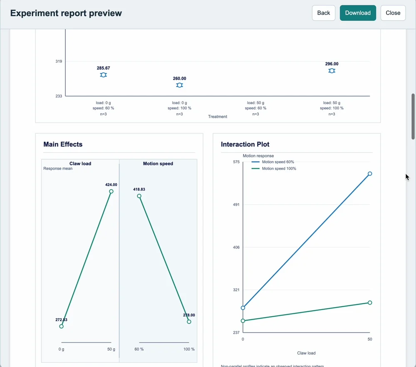The height and width of the screenshot is (367, 416).
Task: Click the 575 y-axis label
Action: (236, 162)
